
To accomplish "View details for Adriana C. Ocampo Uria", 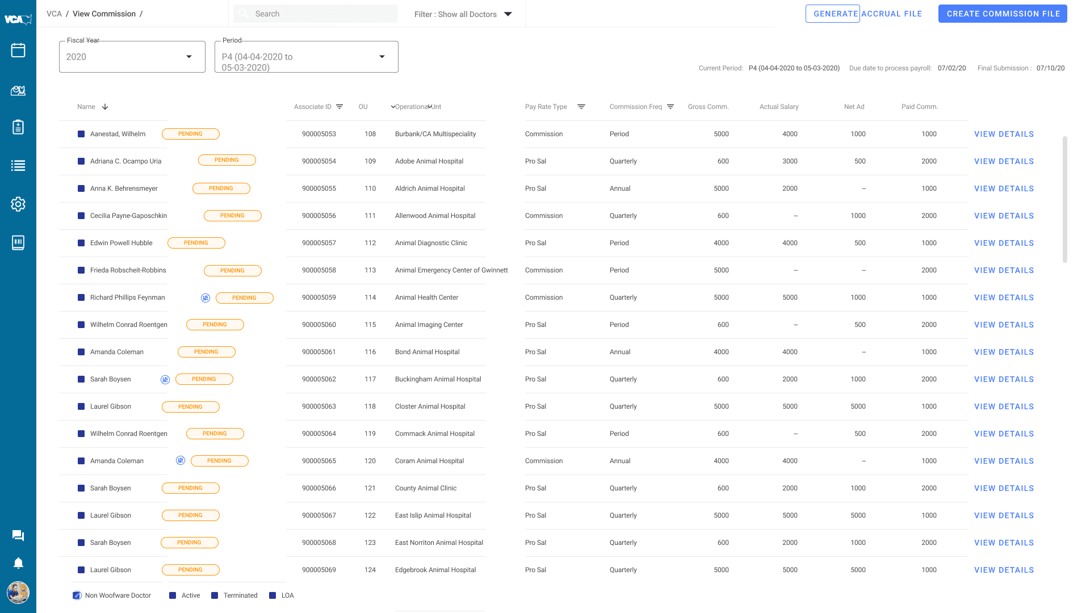I will coord(1004,161).
